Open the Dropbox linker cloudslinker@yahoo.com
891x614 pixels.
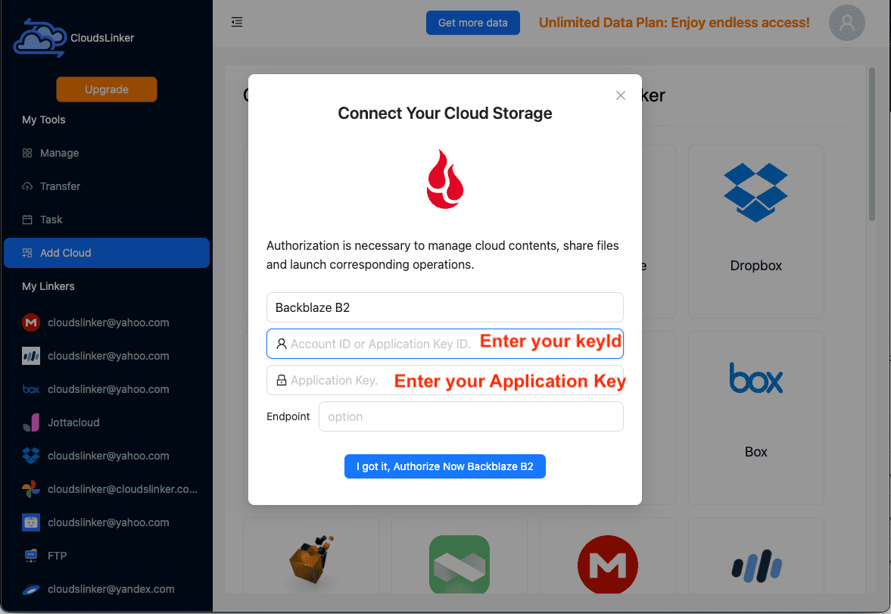(107, 456)
